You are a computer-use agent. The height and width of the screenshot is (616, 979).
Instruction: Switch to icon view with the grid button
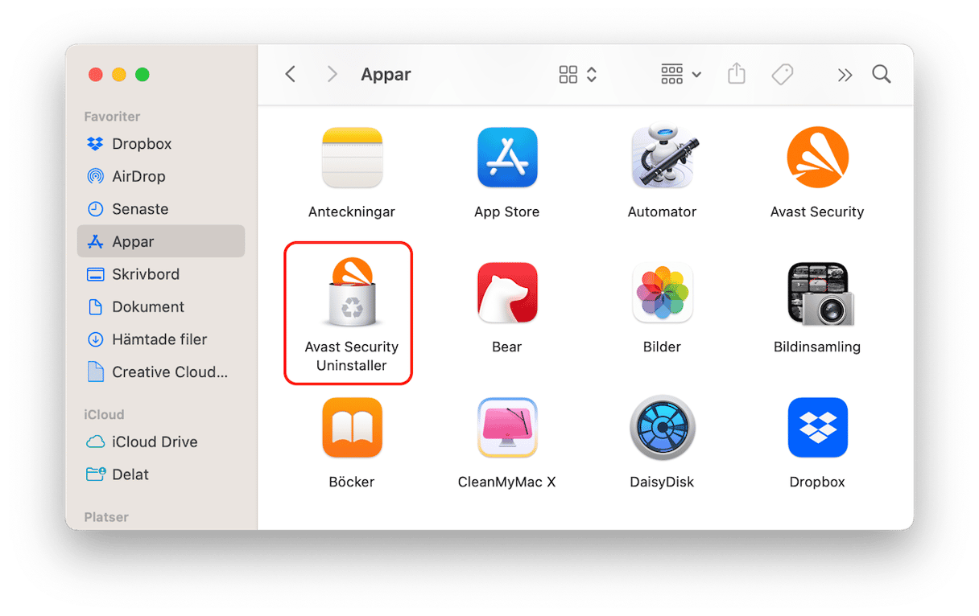click(568, 75)
